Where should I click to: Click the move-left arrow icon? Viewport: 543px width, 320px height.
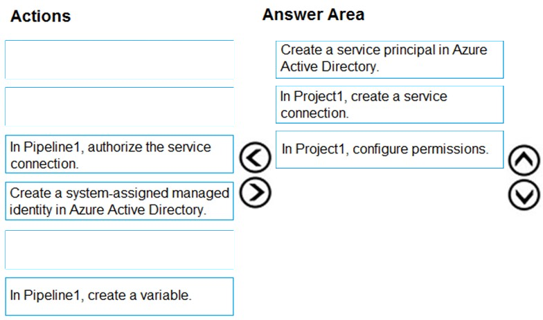[255, 158]
